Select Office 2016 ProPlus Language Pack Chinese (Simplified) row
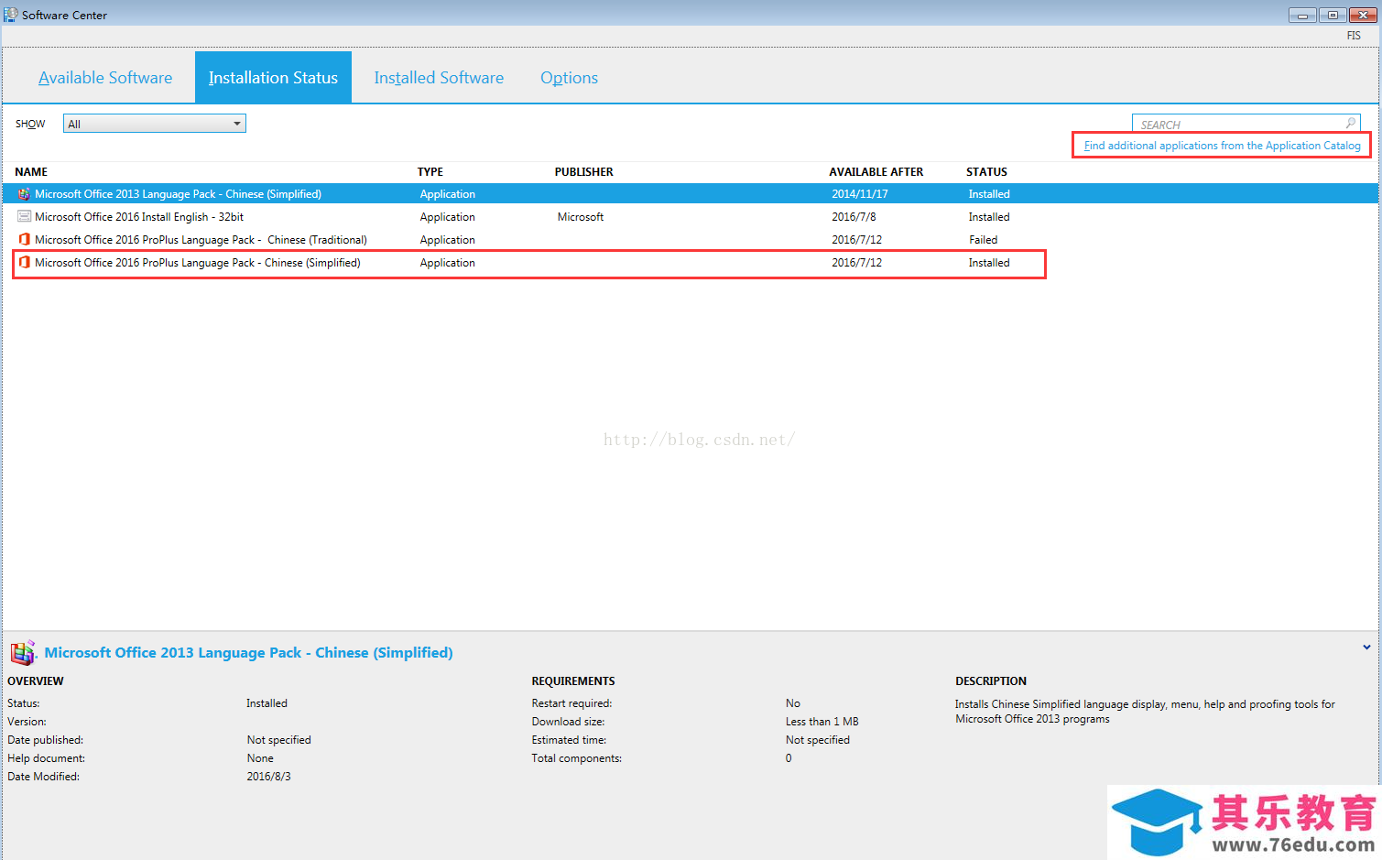 tap(690, 263)
